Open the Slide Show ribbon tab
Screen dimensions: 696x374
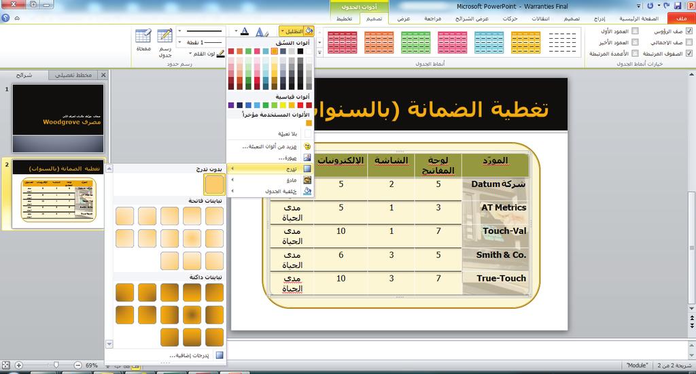(472, 18)
